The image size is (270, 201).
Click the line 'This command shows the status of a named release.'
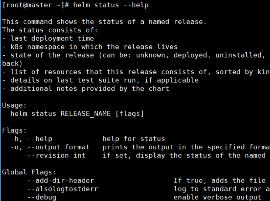pyautogui.click(x=104, y=22)
